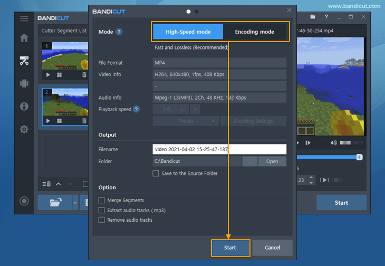The width and height of the screenshot is (385, 266).
Task: Move segment up with the up arrow
Action: 59,184
